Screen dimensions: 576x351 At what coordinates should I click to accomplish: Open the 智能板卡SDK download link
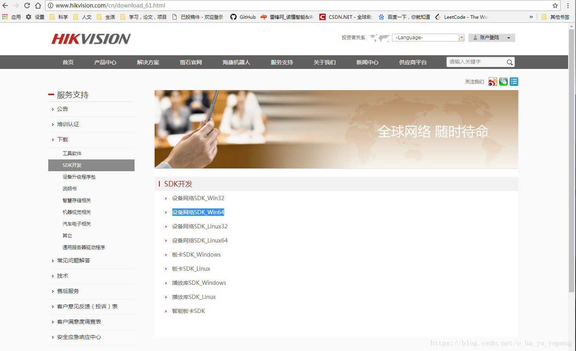tap(188, 311)
